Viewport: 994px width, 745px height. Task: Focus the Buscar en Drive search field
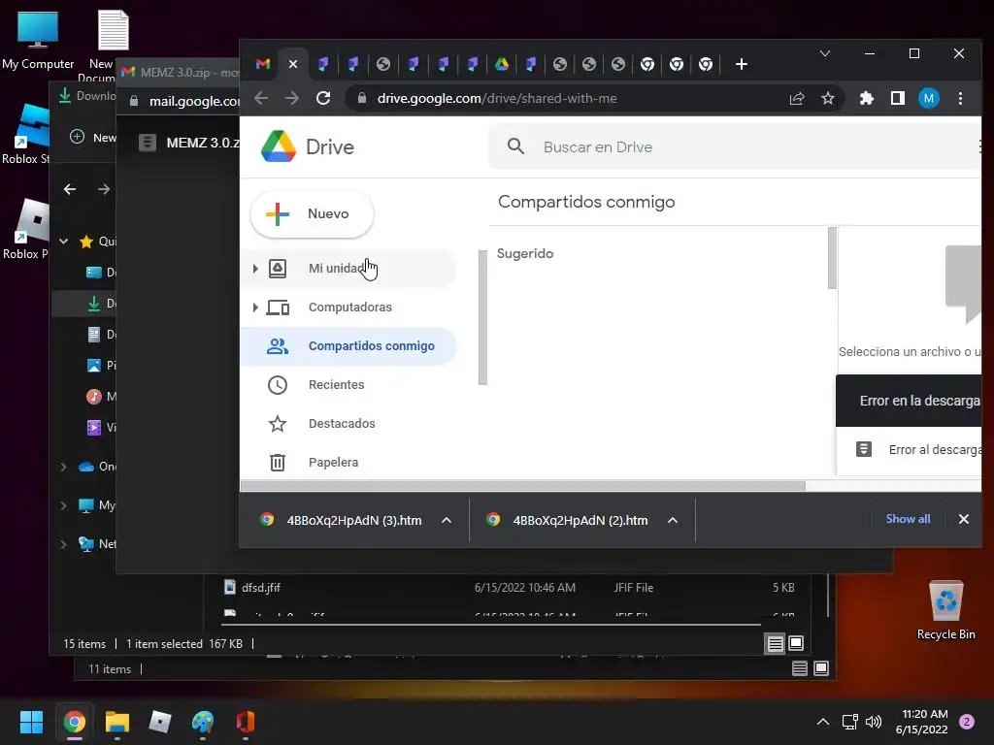pyautogui.click(x=736, y=147)
